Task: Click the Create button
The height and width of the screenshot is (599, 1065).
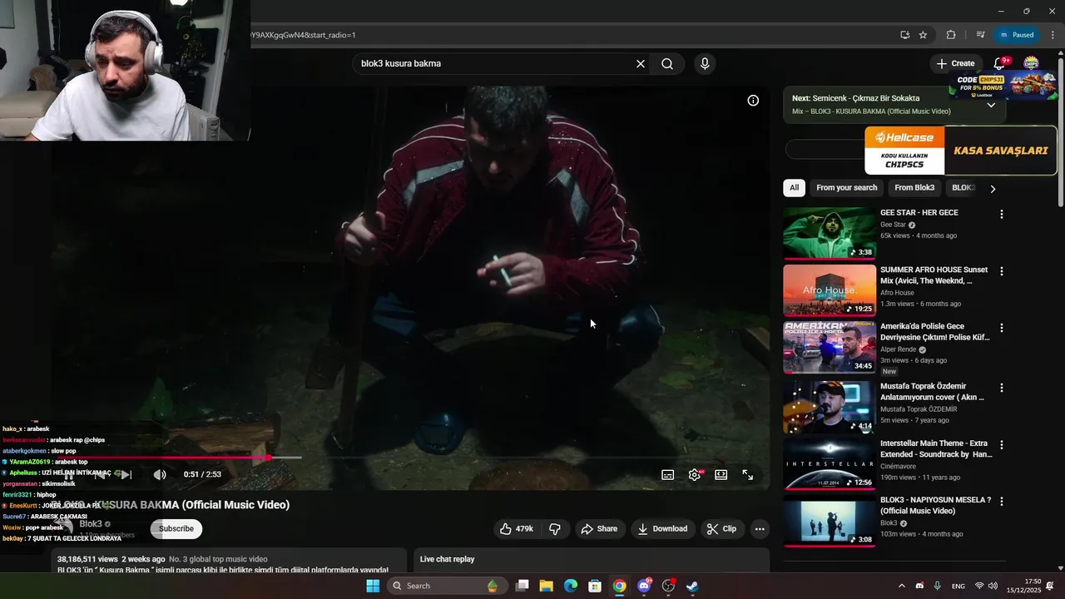Action: click(x=955, y=63)
